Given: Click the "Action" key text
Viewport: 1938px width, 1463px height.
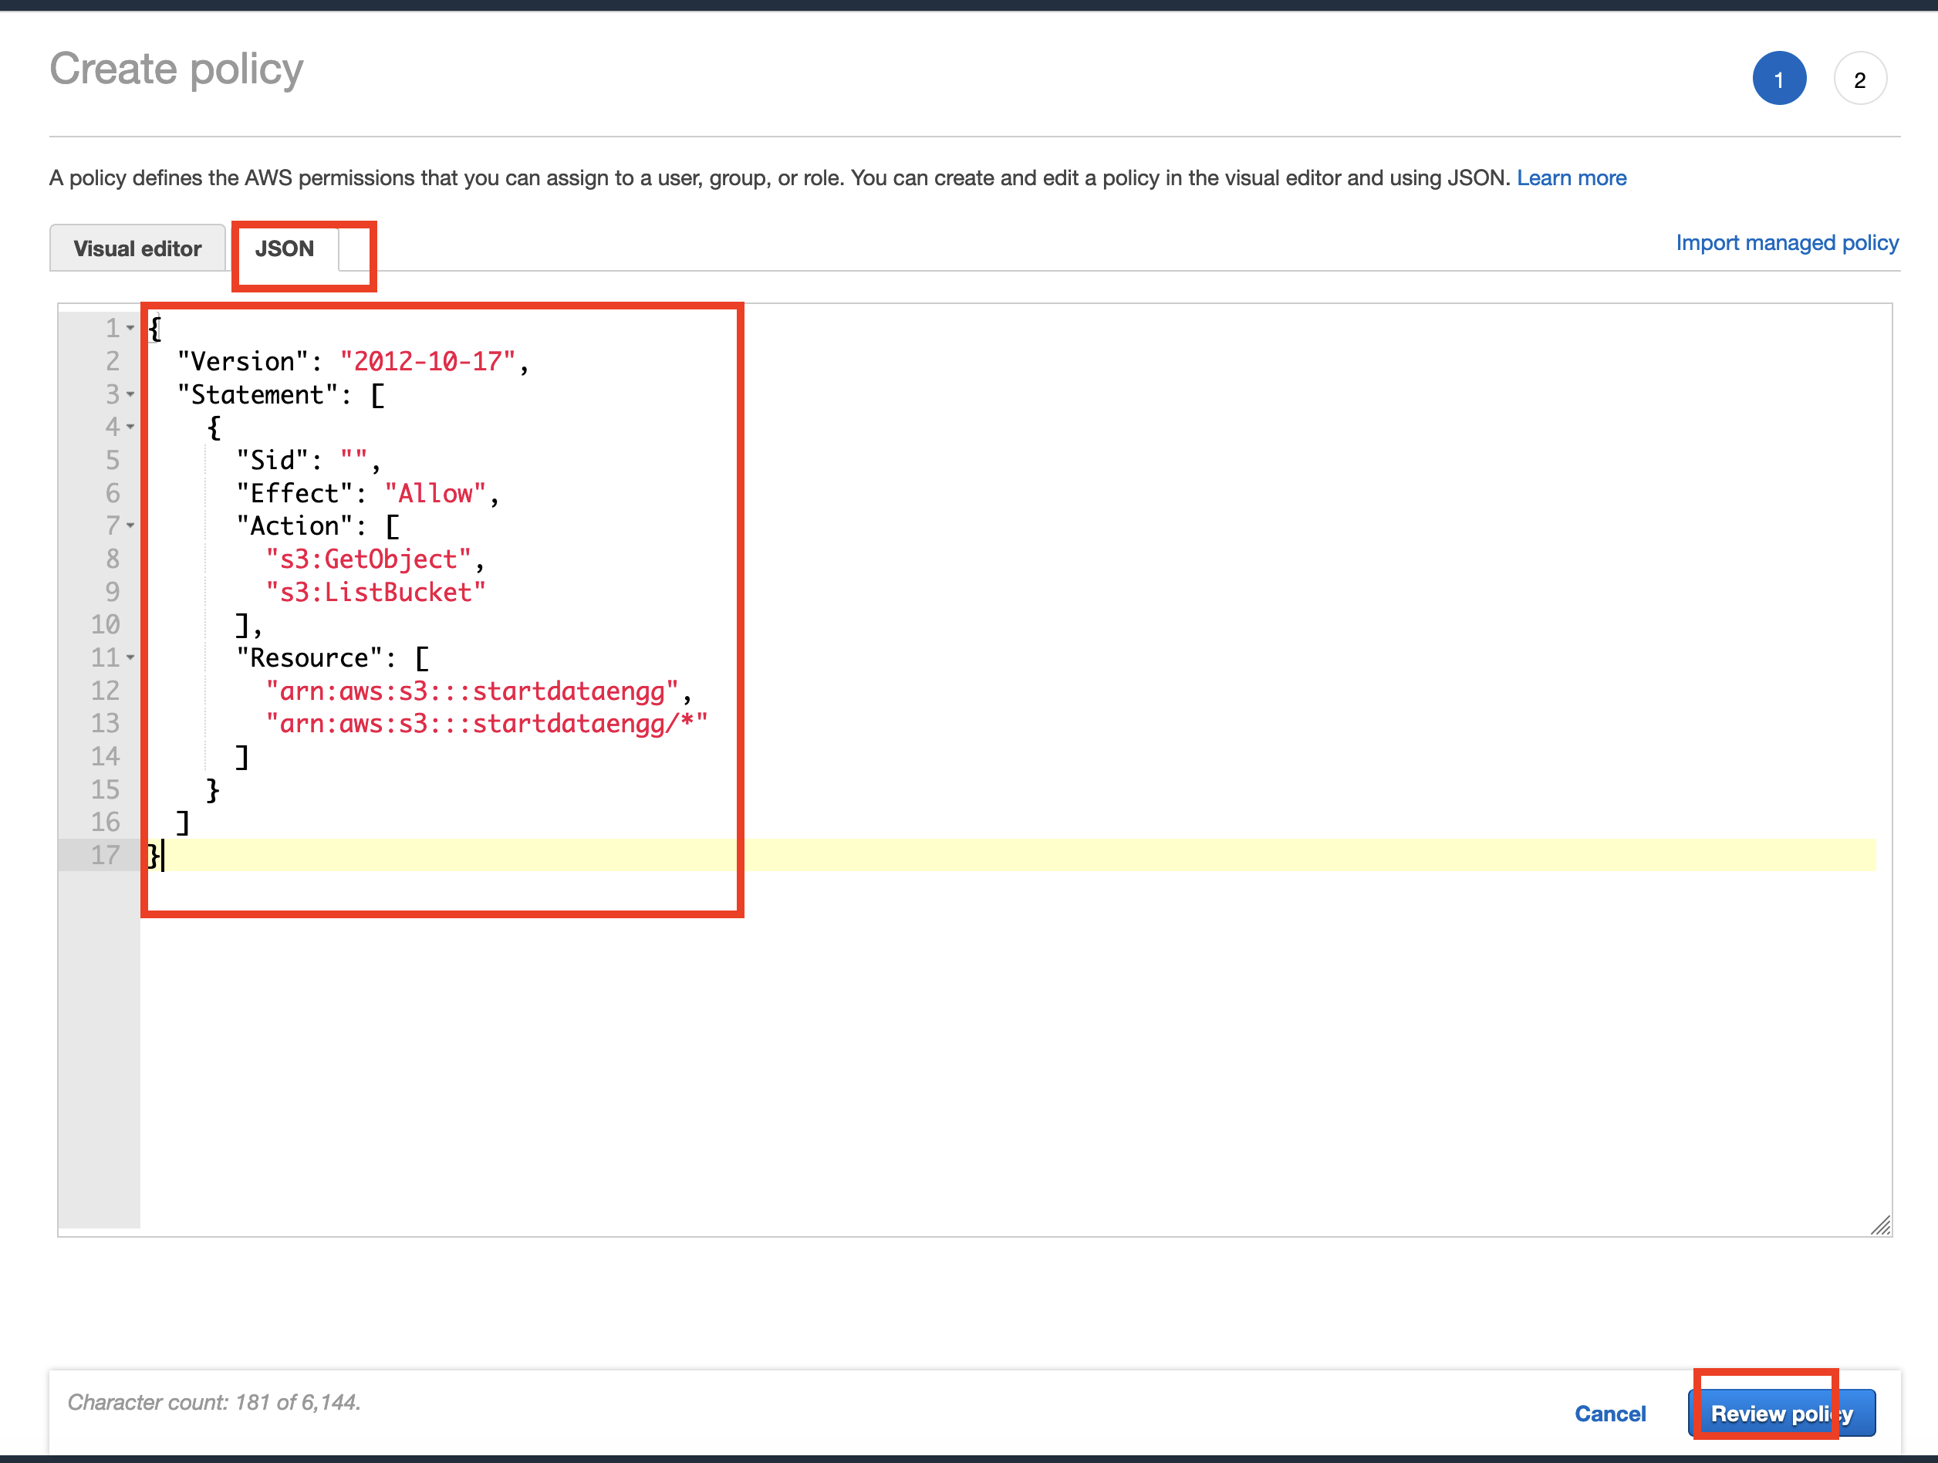Looking at the screenshot, I should click(x=295, y=526).
